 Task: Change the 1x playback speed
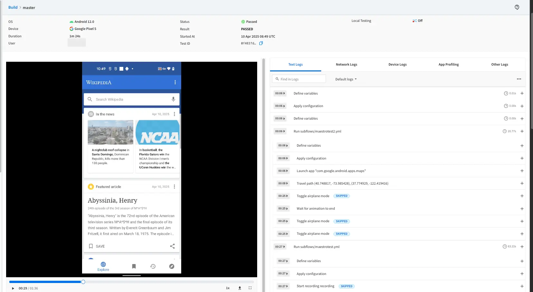(228, 288)
